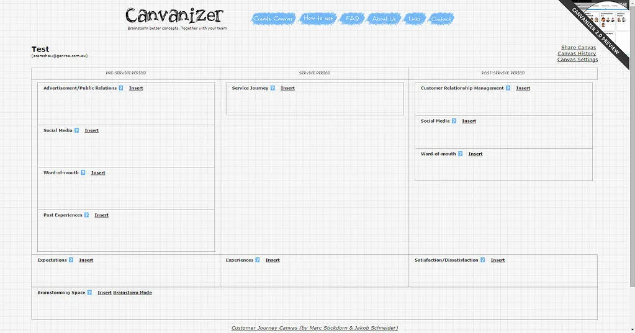
Task: Insert into Experiences
Action: click(x=272, y=260)
